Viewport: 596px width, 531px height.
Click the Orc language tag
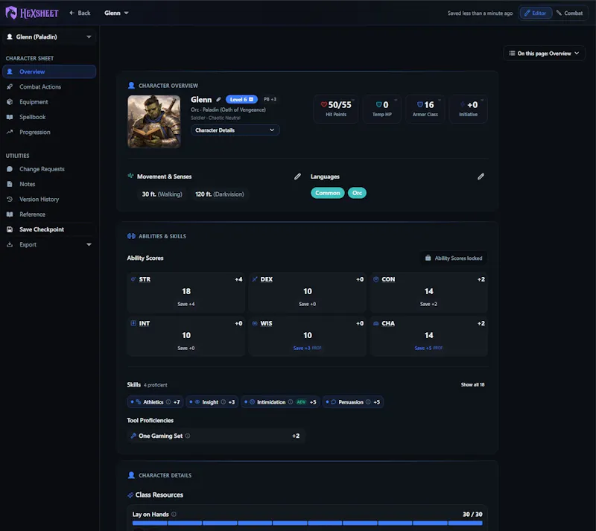pos(357,193)
